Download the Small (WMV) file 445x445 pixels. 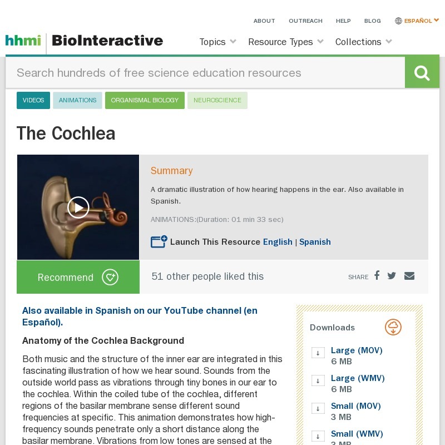click(x=357, y=434)
